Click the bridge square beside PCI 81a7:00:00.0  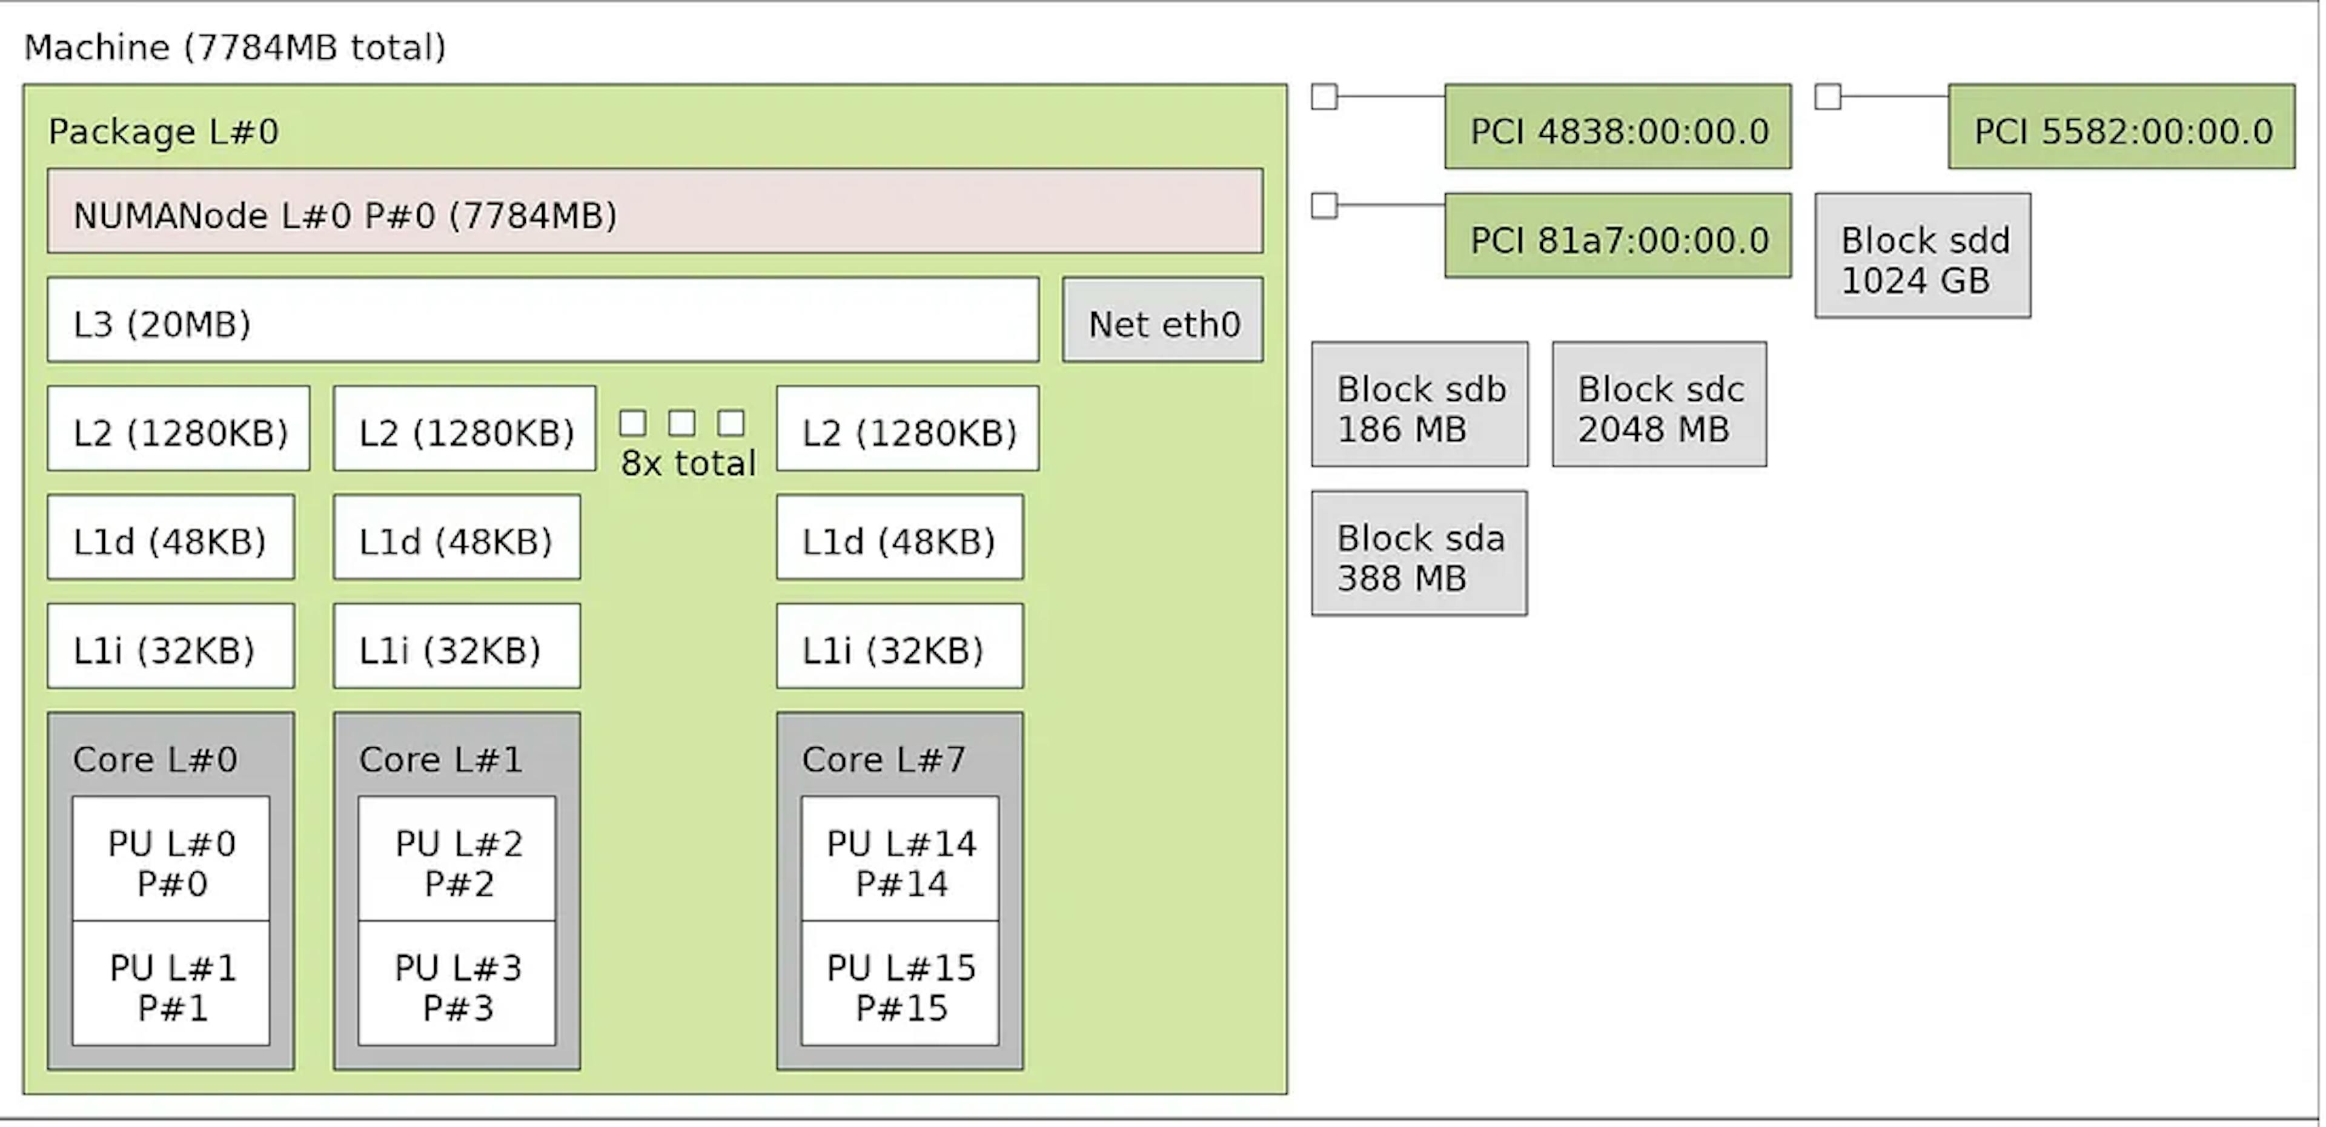point(1324,206)
